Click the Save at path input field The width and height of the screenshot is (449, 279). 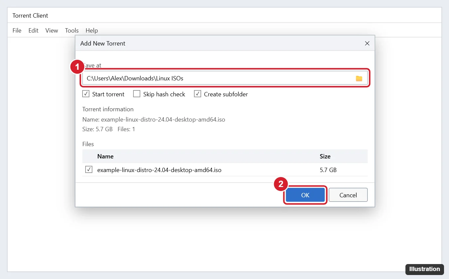225,78
